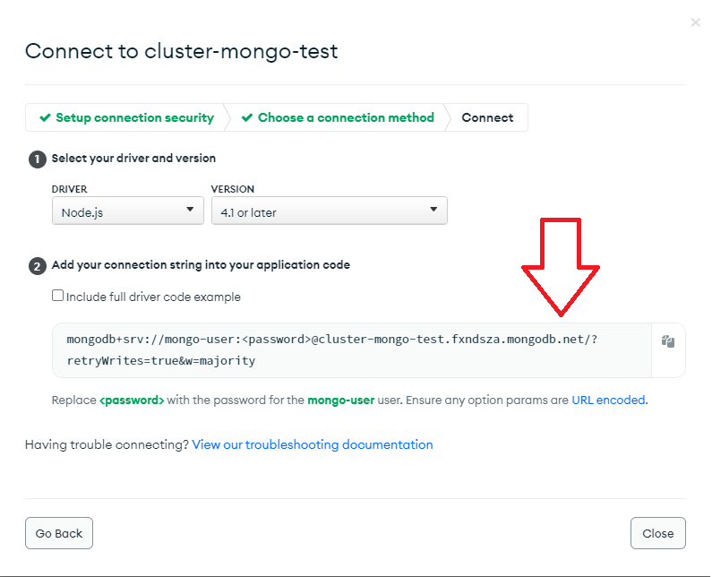Click the step 1 number badge
Viewport: 712px width, 577px height.
coord(37,159)
